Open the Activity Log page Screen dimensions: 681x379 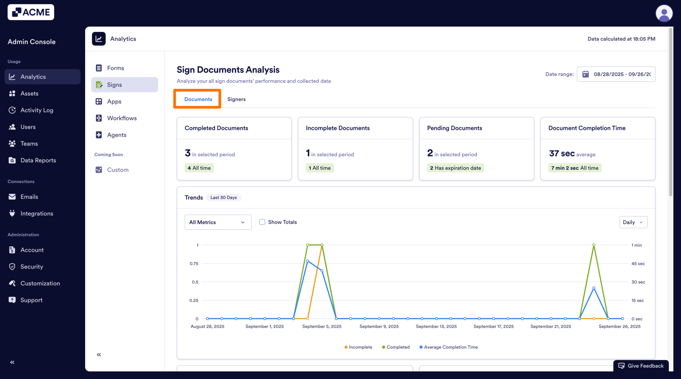(37, 110)
